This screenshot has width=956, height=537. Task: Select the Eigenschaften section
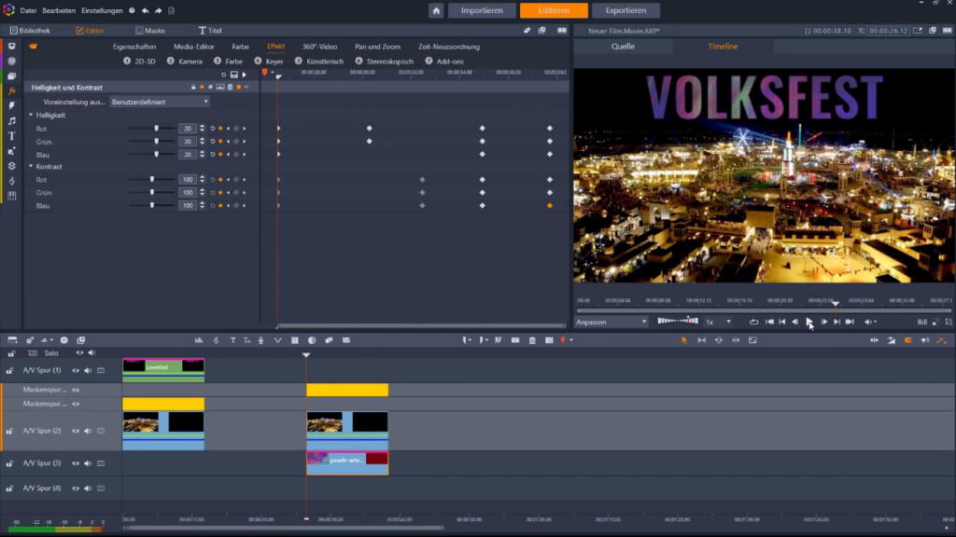(x=134, y=47)
